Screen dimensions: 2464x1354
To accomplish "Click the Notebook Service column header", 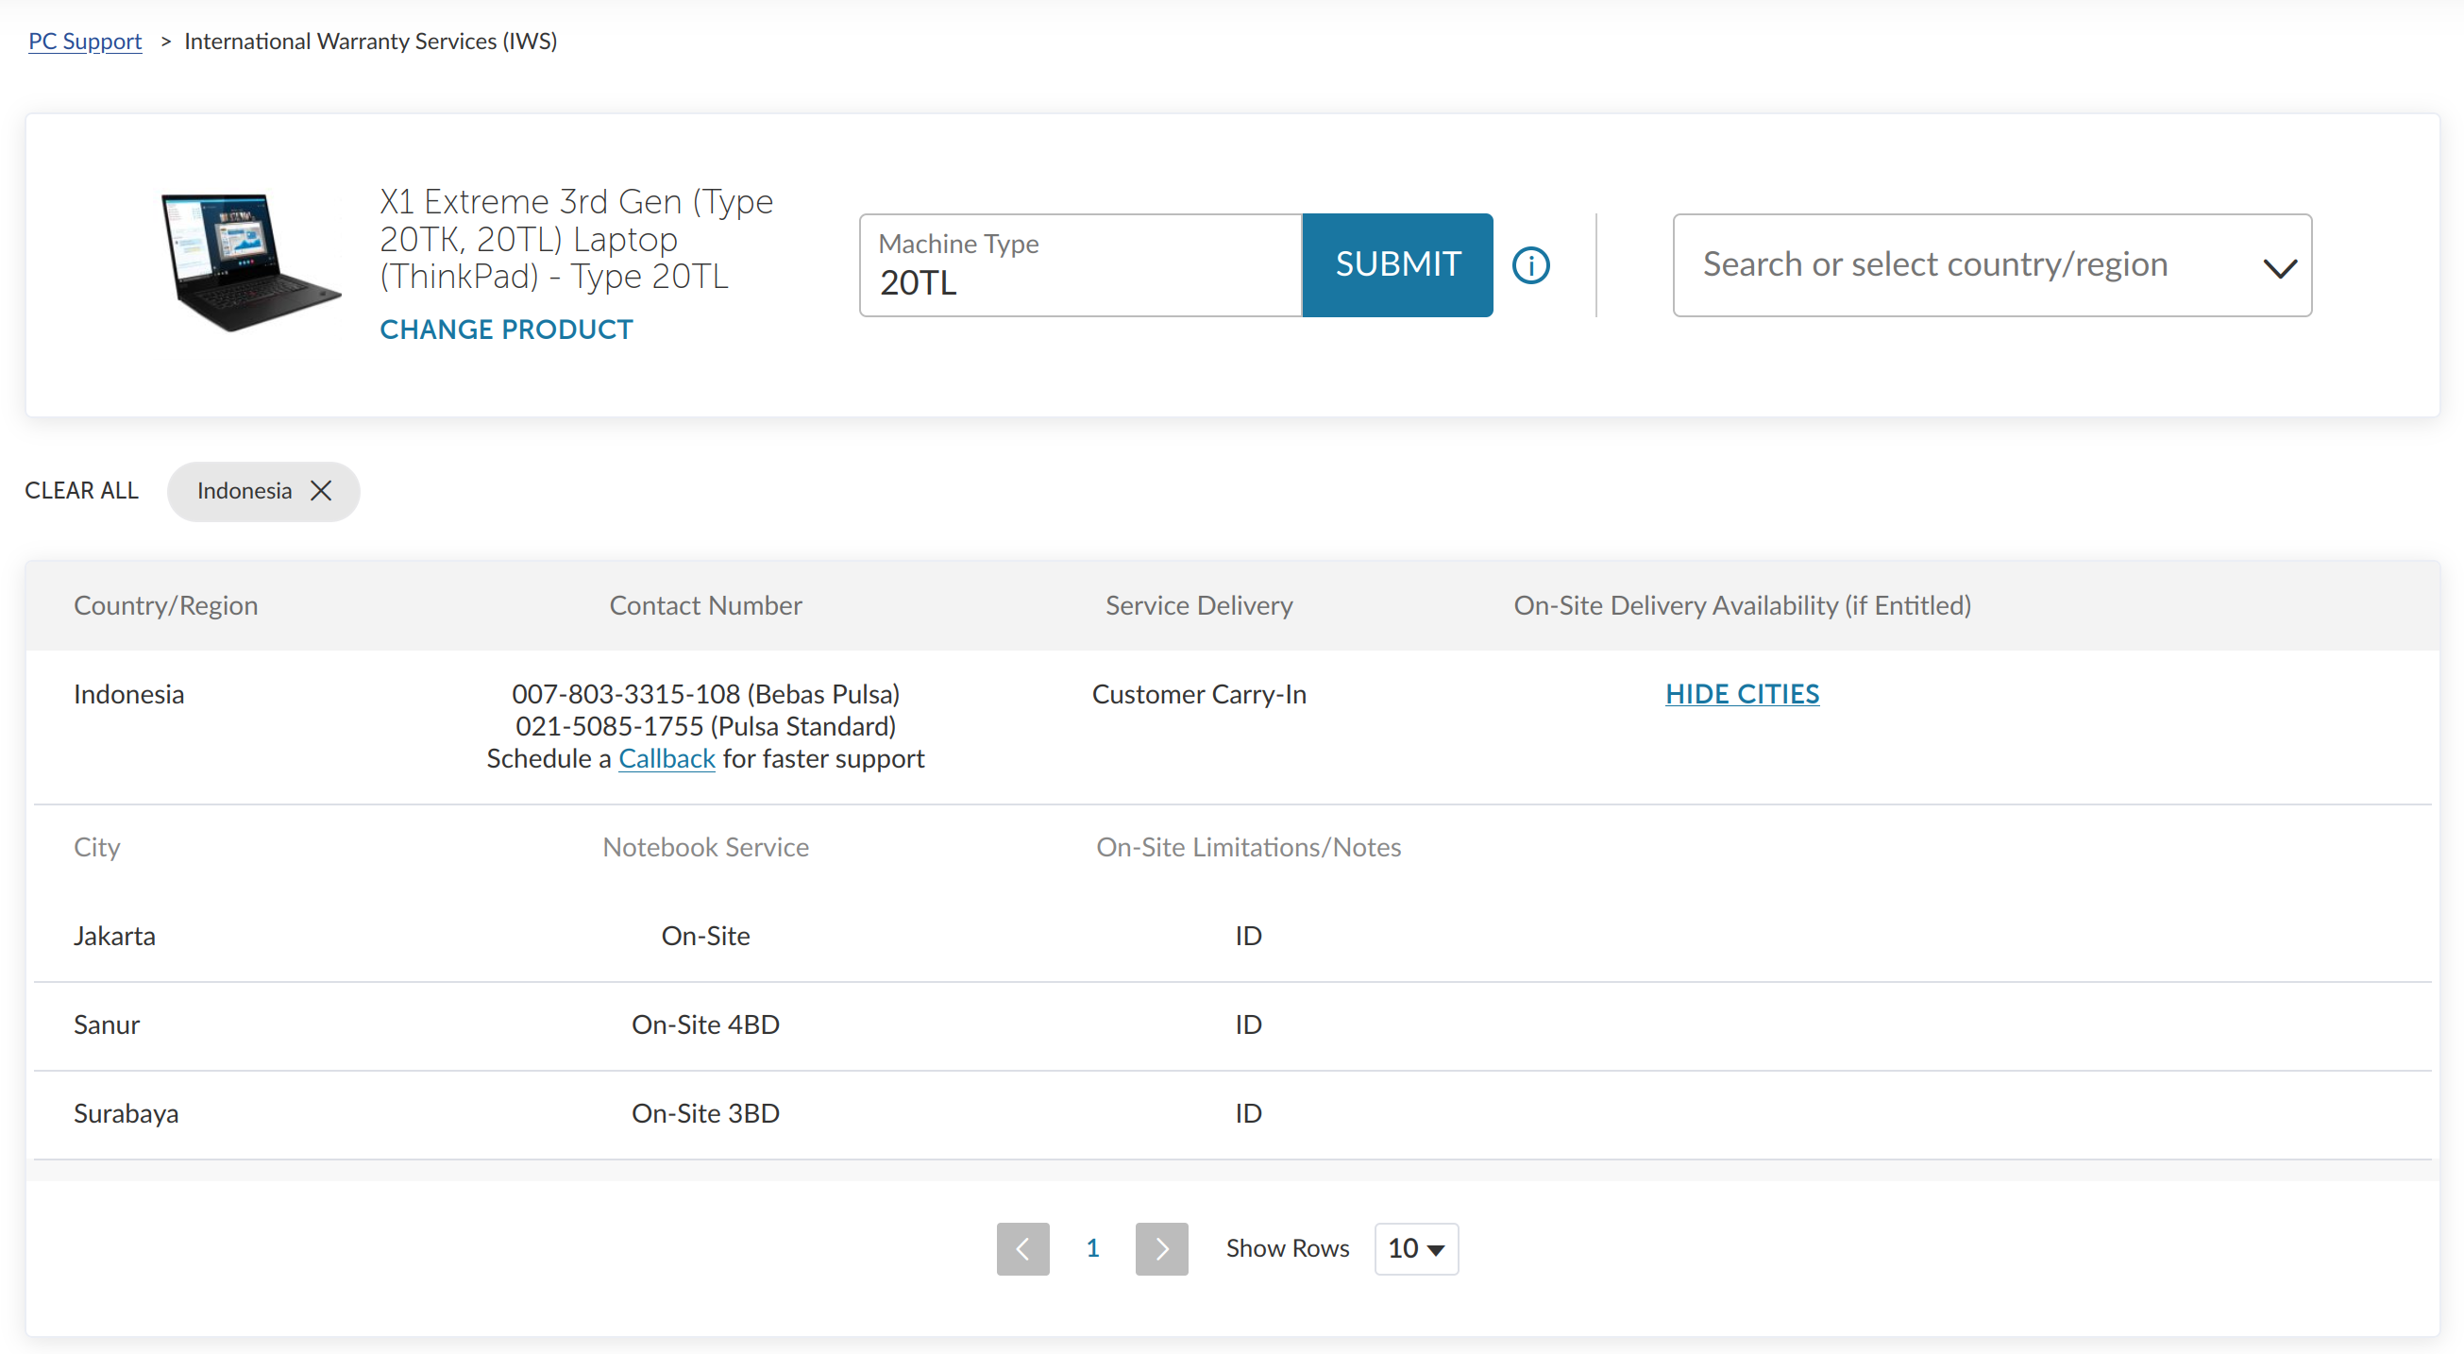I will [706, 847].
